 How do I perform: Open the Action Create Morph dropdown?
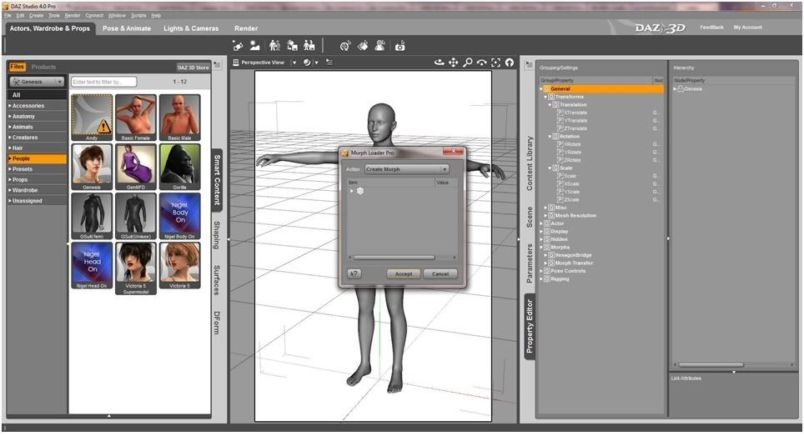(x=407, y=169)
